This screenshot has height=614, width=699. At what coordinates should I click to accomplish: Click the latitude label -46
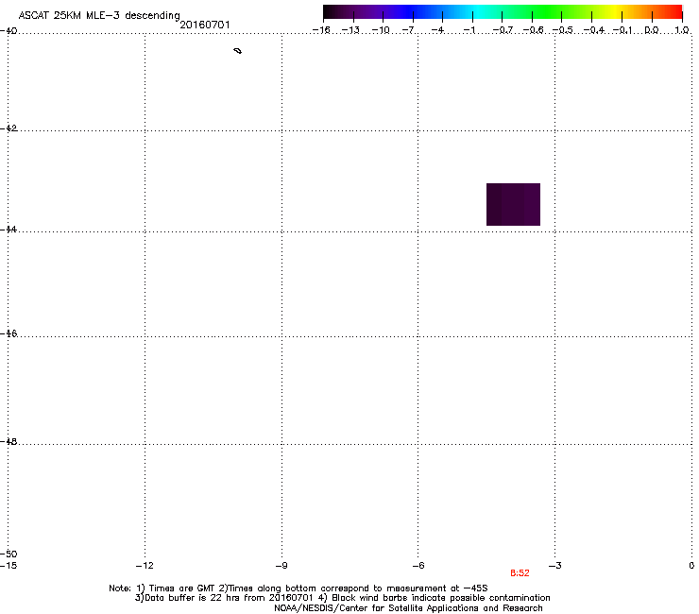[x=9, y=333]
